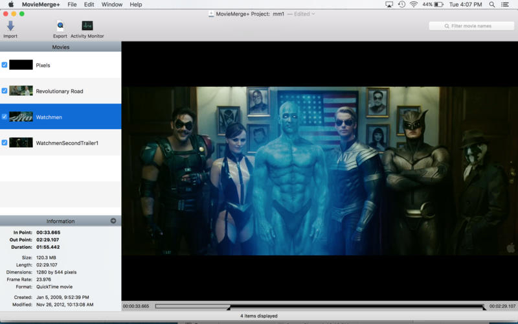
Task: Click the Information panel arrow icon
Action: click(x=113, y=221)
